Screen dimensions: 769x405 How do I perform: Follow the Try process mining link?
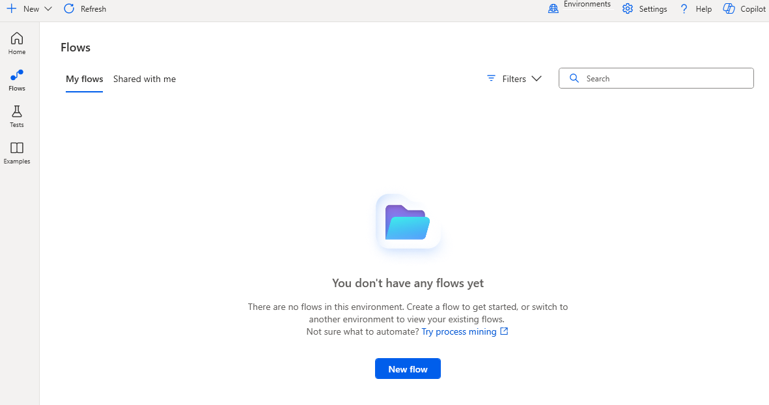click(x=460, y=331)
